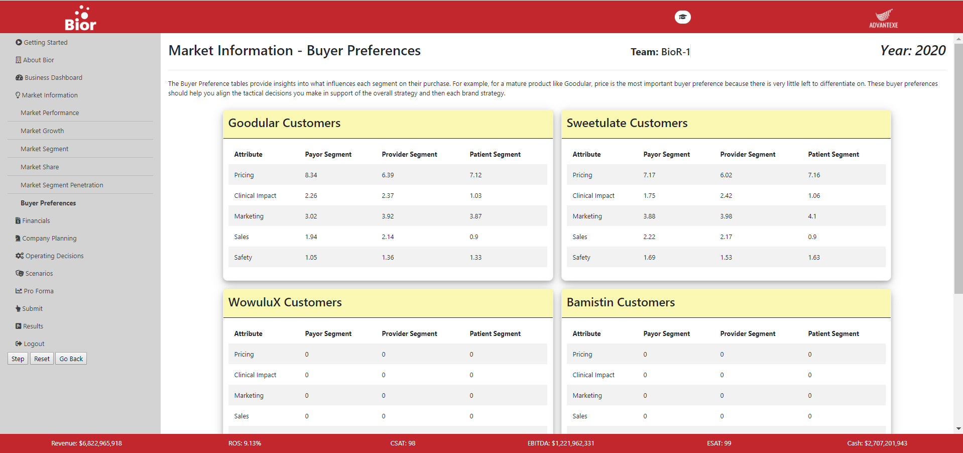Click Goodular Payor Segment column header
The width and height of the screenshot is (963, 453).
click(328, 154)
